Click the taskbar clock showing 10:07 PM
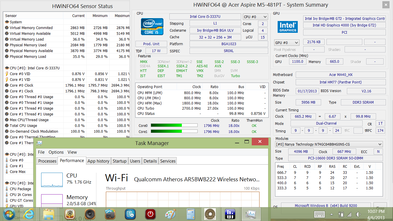This screenshot has height=221, width=393. 376,214
